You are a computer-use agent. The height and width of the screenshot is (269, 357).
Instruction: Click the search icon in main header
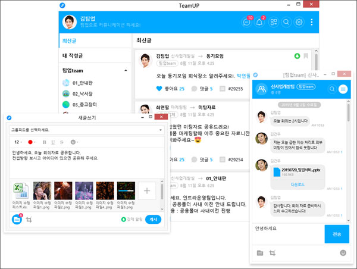click(286, 22)
